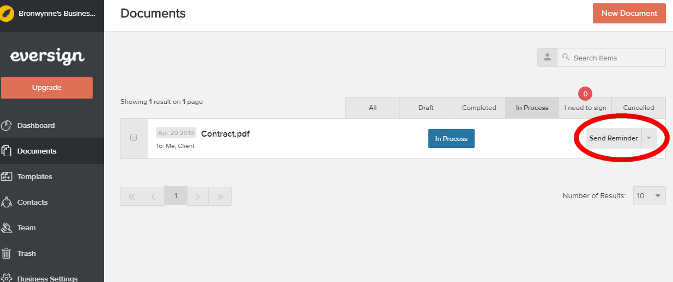
Task: Click the New Document button
Action: (629, 14)
